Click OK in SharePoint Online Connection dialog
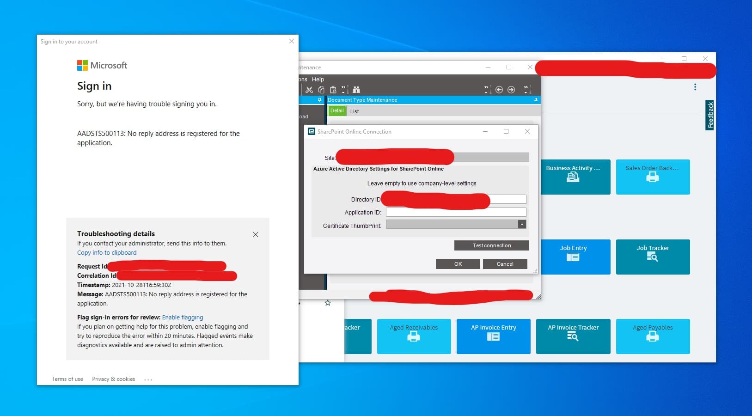Image resolution: width=752 pixels, height=416 pixels. coord(458,264)
